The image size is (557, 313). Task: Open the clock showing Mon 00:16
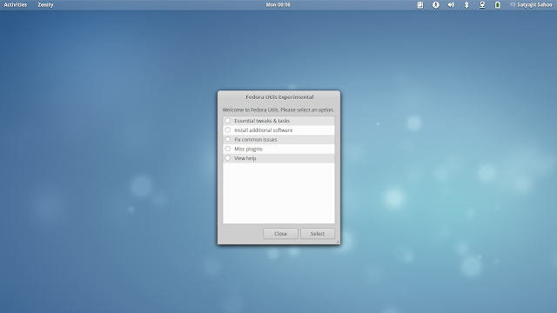tap(278, 5)
